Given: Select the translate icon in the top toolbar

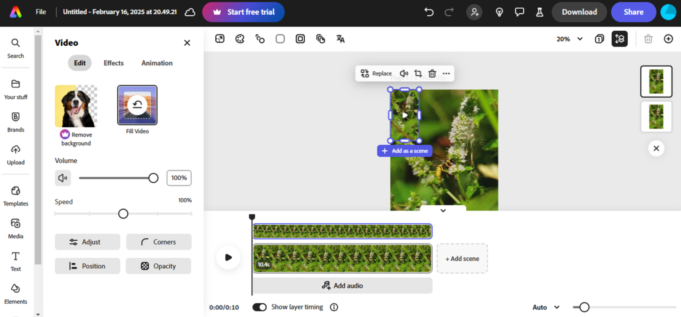Looking at the screenshot, I should [x=340, y=39].
